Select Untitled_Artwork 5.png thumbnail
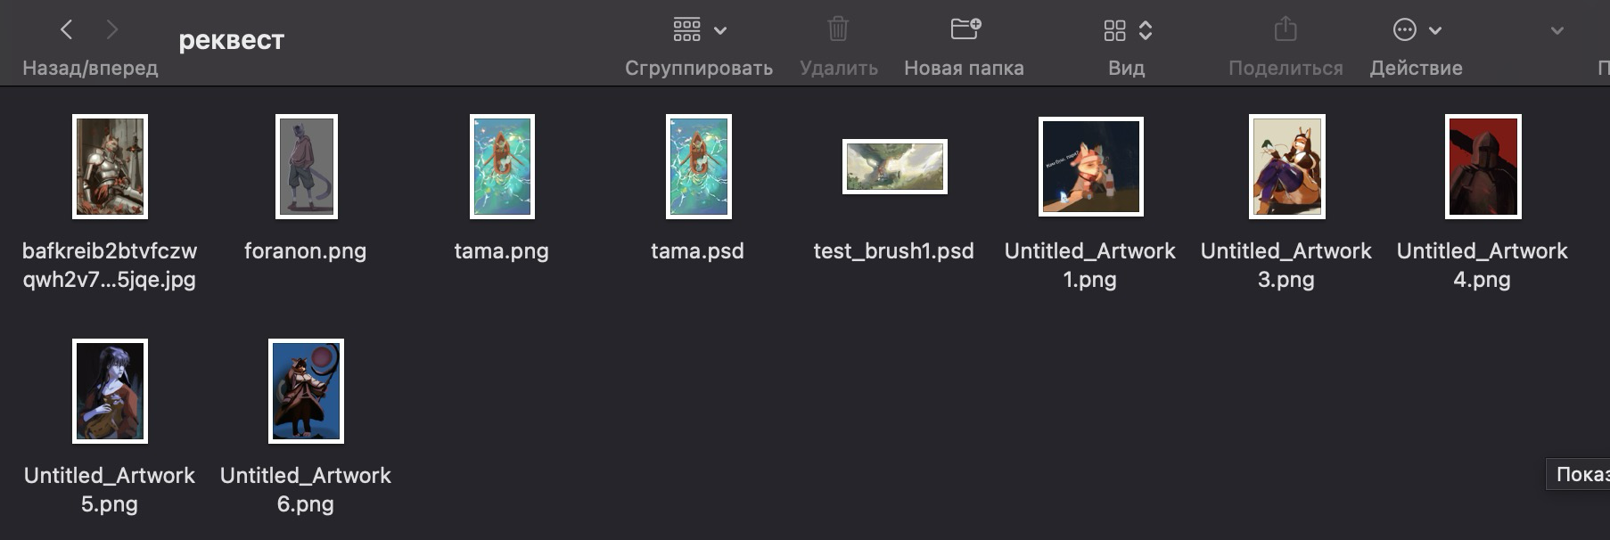Viewport: 1610px width, 540px height. tap(110, 391)
